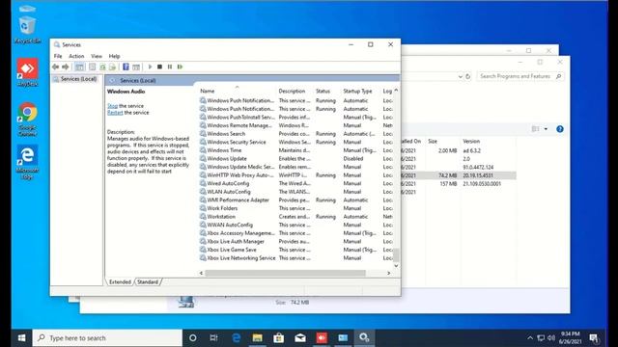Click the blue help icon in Programs and Features

pos(560,129)
